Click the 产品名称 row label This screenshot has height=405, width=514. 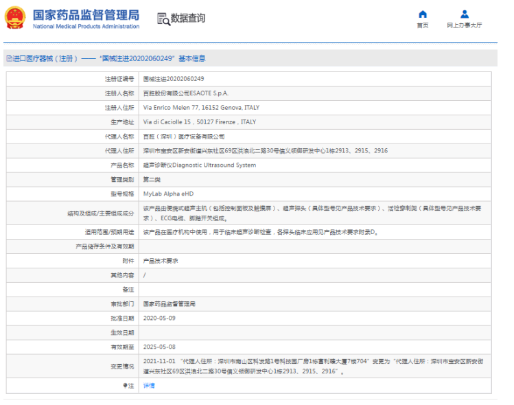click(122, 165)
